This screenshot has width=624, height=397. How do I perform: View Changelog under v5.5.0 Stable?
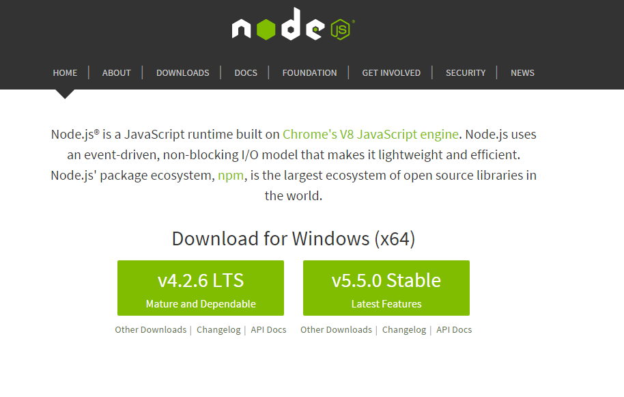click(404, 330)
